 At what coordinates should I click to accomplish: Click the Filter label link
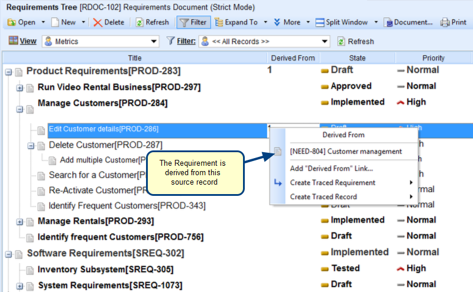point(186,41)
